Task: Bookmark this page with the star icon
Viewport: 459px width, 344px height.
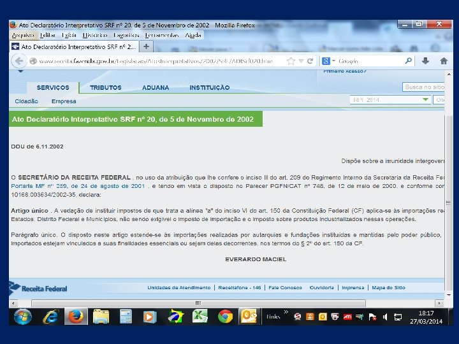Action: tap(291, 61)
